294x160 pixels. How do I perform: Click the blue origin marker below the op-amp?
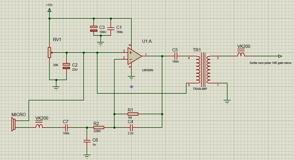pos(132,87)
